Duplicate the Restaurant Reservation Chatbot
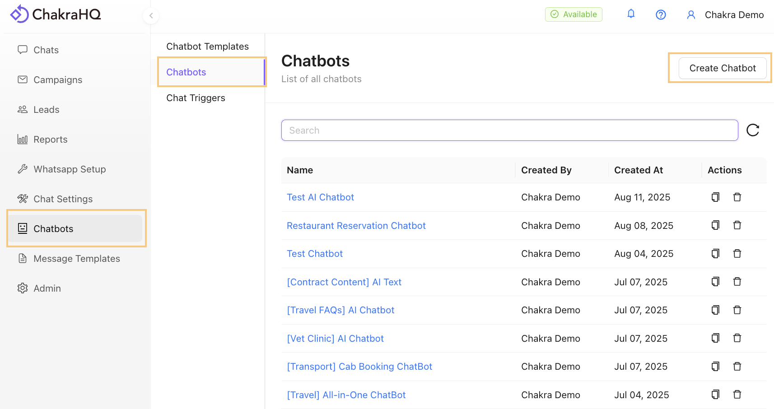This screenshot has width=774, height=409. [x=715, y=225]
